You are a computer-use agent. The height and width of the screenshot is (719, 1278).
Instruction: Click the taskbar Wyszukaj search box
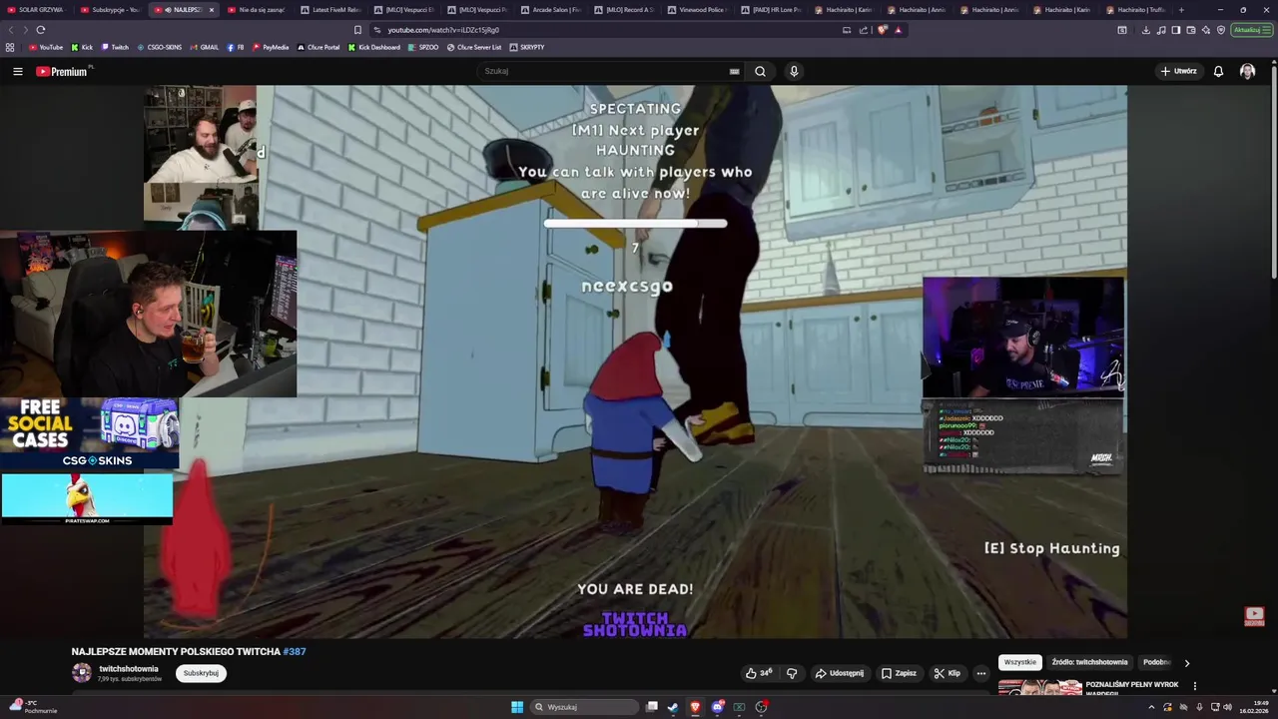pos(585,707)
